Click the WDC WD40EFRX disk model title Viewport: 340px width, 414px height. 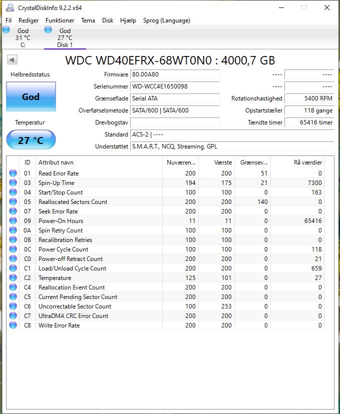click(170, 60)
